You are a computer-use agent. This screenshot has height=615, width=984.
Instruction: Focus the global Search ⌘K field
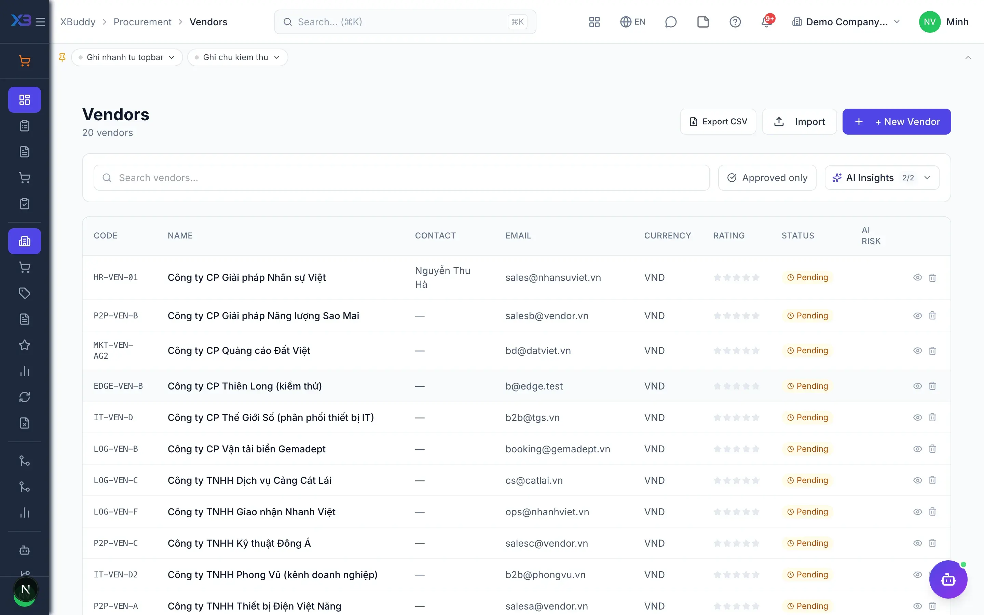pos(405,22)
